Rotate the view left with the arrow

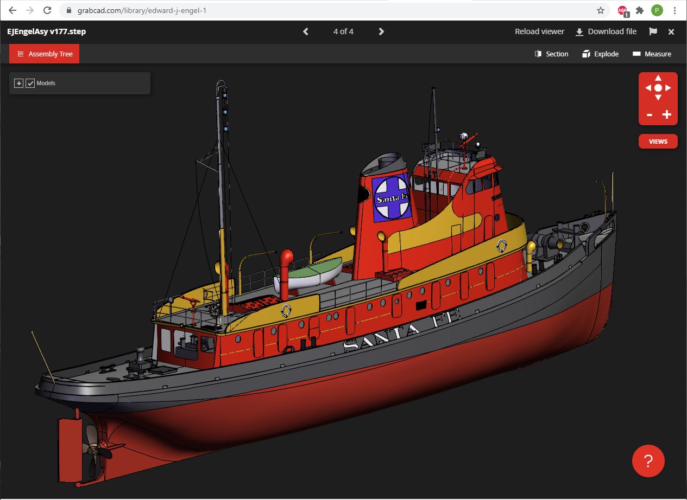point(648,88)
